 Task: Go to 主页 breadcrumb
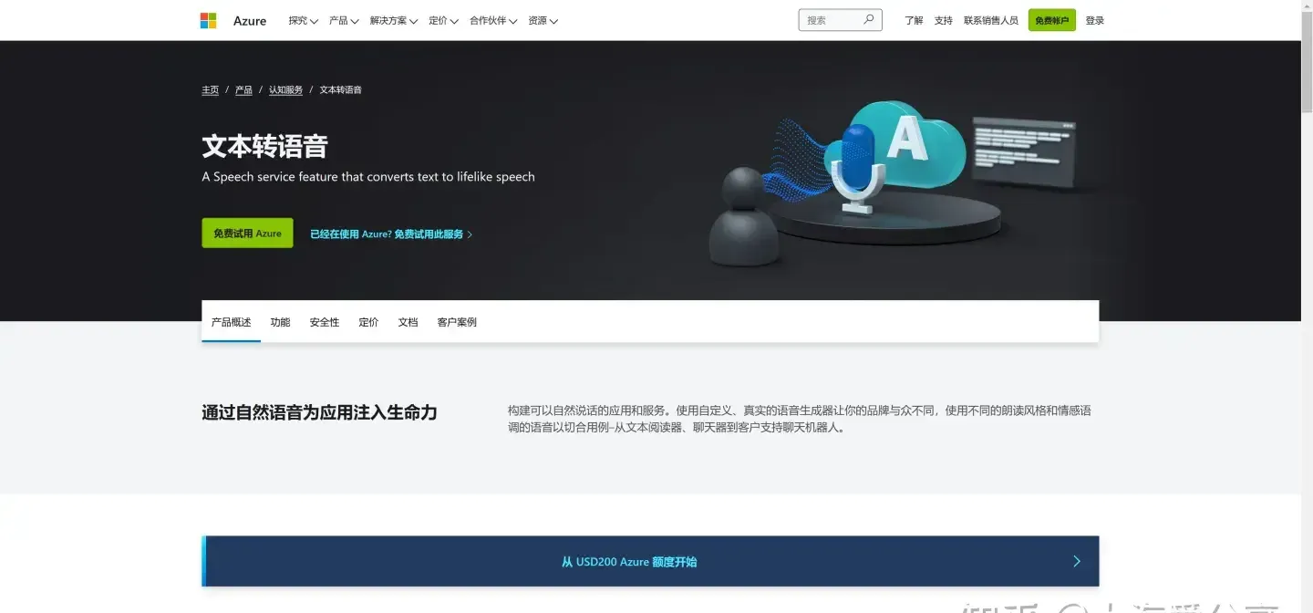coord(211,90)
